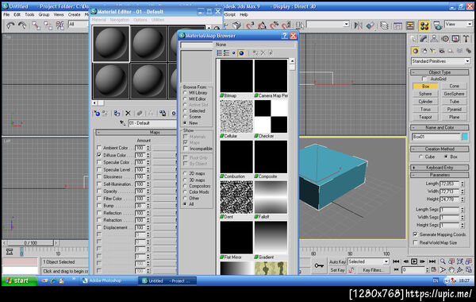Switch to the Motion command panel tab
476x302 pixels.
coord(445,39)
